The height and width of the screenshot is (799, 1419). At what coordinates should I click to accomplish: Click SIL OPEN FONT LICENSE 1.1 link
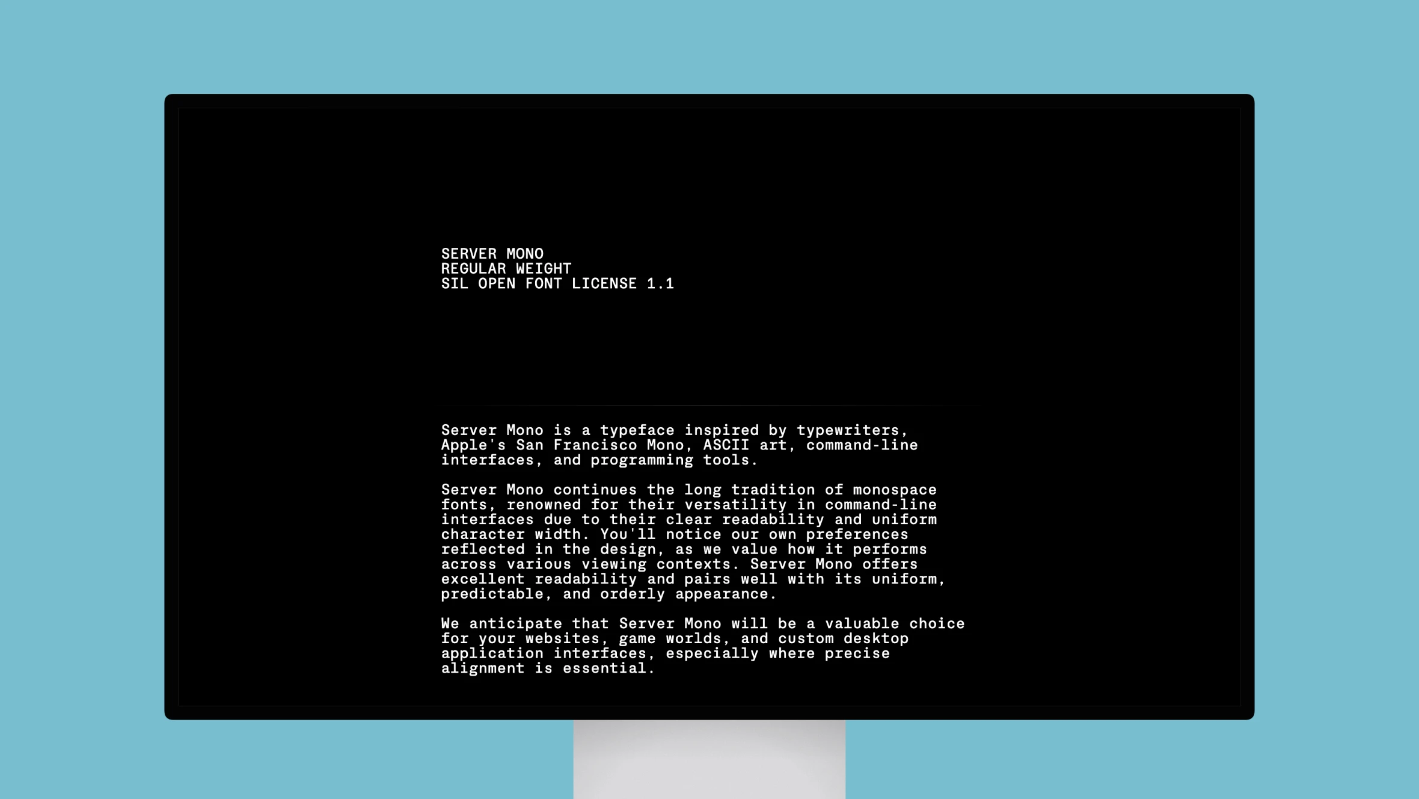point(557,283)
